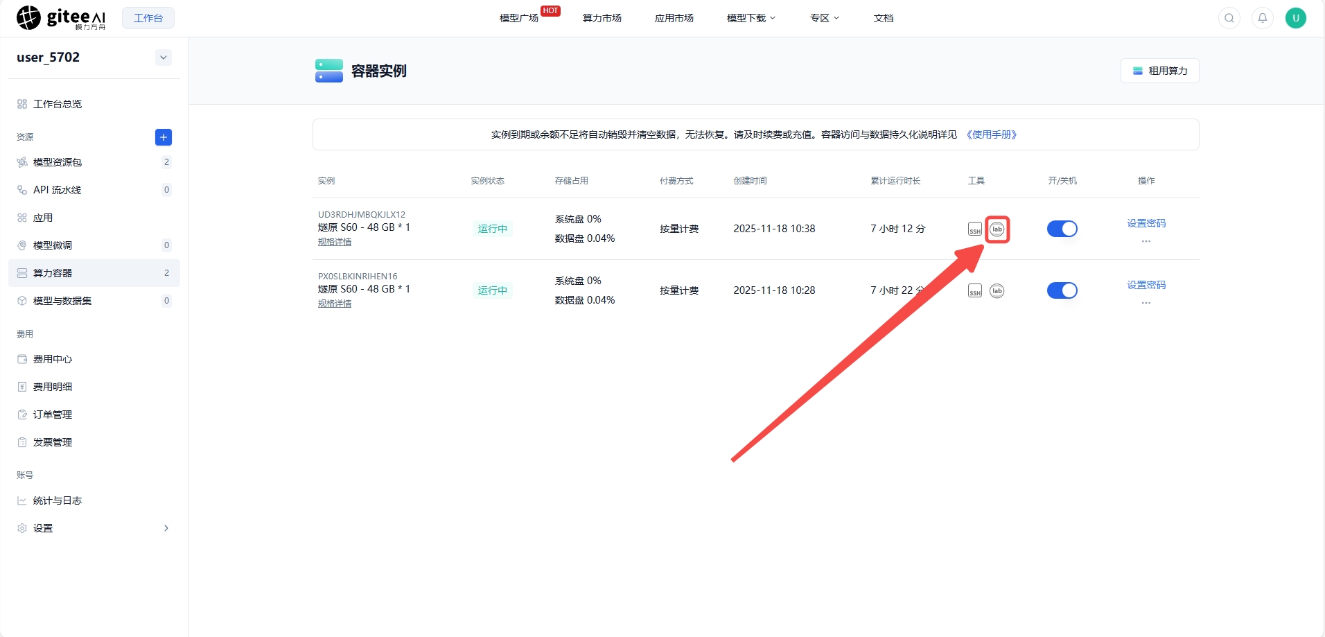Open the 《使用手册》 link
Screen dimensions: 1325x637
click(992, 134)
